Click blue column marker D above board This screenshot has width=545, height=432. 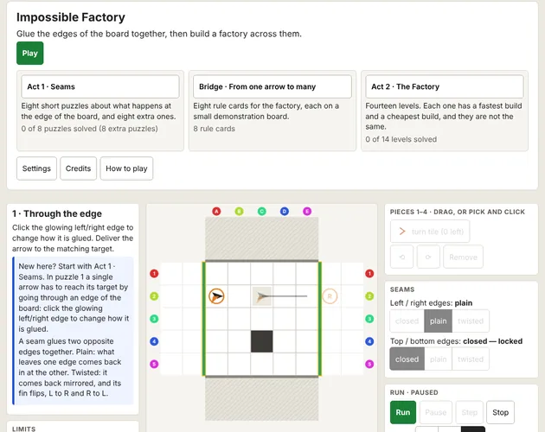285,211
